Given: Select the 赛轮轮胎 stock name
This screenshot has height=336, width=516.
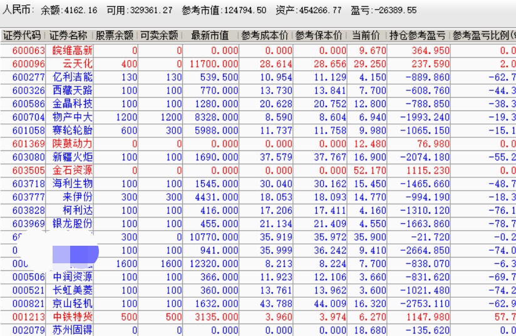Looking at the screenshot, I should tap(73, 130).
